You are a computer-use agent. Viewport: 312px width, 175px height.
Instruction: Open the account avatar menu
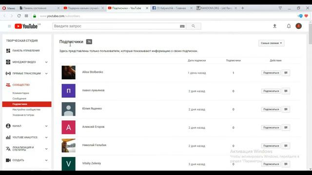pyautogui.click(x=298, y=26)
